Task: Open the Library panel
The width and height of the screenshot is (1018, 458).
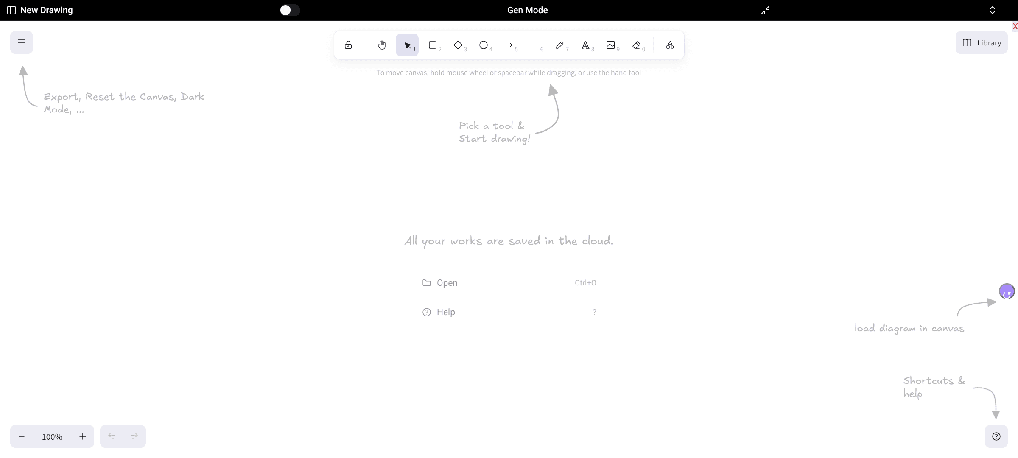Action: 982,42
